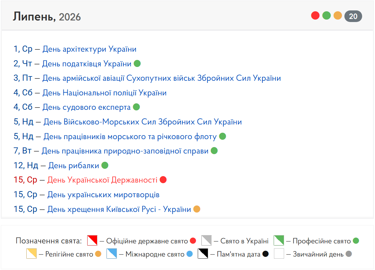Click the "20" holiday count badge

point(353,16)
